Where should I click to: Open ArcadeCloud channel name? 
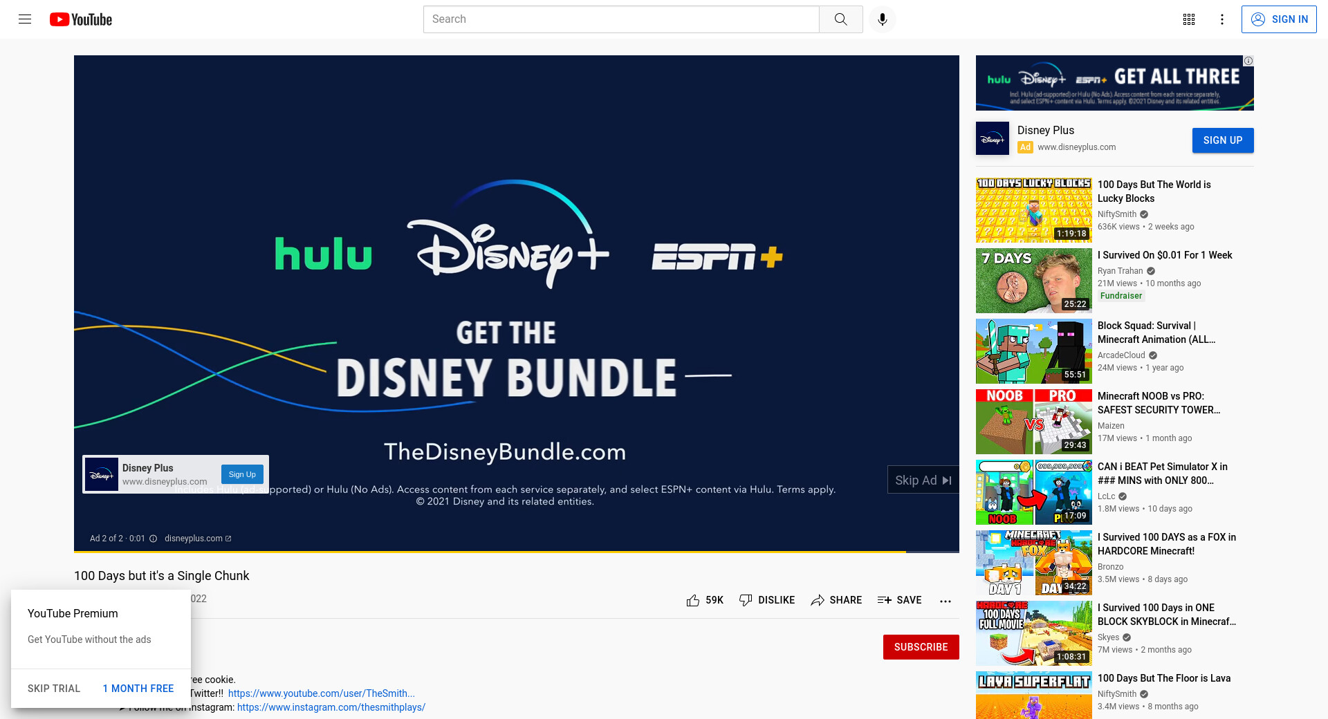[1121, 355]
